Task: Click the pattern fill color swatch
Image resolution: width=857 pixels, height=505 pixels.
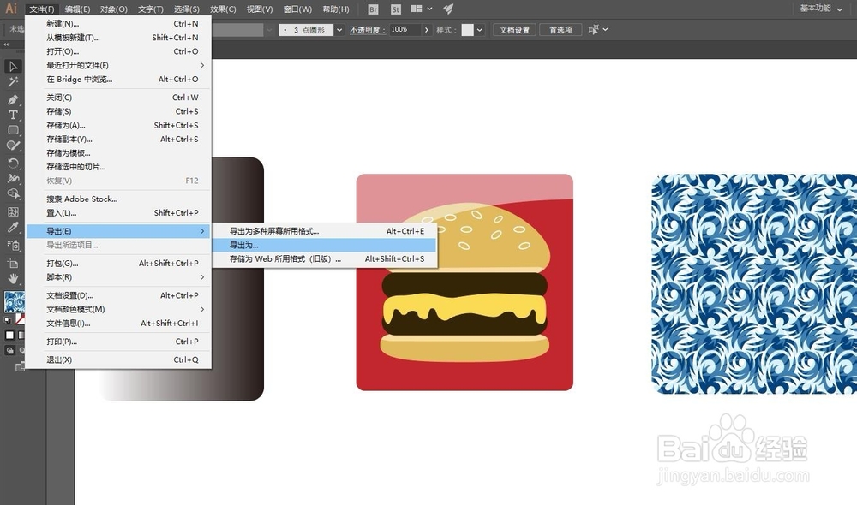Action: tap(15, 302)
